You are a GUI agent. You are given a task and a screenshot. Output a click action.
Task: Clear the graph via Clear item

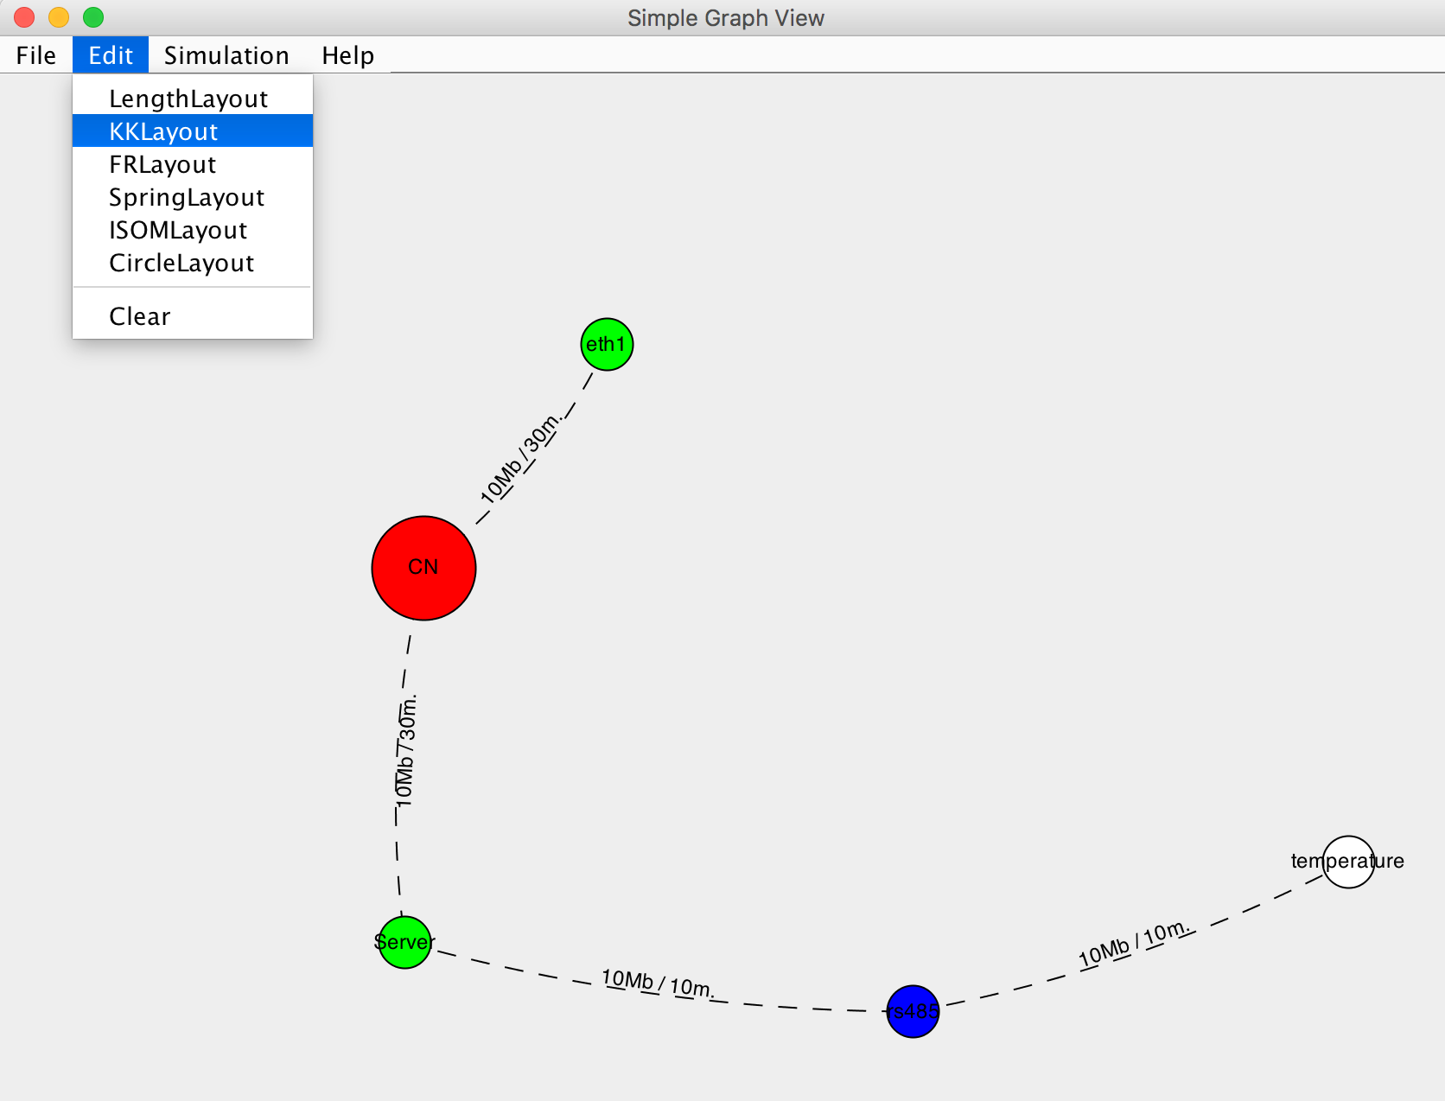point(140,316)
